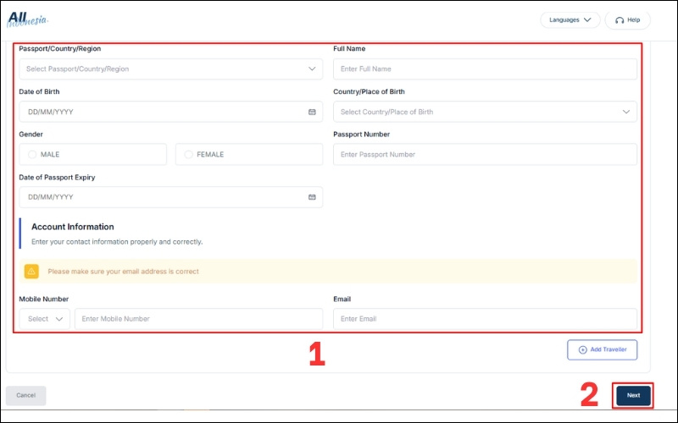Screen dimensions: 678x423
Task: Select the MALE gender radio button
Action: 32,155
